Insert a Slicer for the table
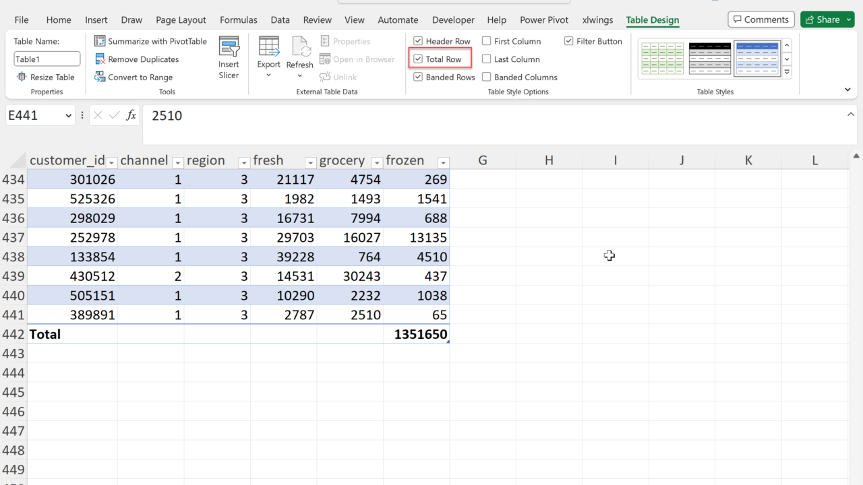Viewport: 863px width, 485px height. [229, 58]
